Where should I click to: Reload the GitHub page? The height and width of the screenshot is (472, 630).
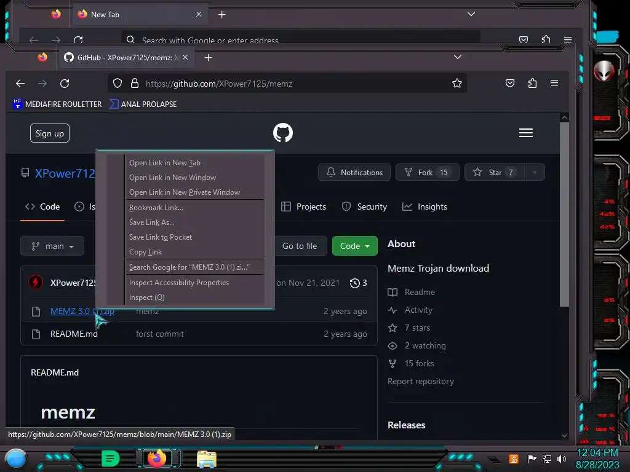coord(65,84)
